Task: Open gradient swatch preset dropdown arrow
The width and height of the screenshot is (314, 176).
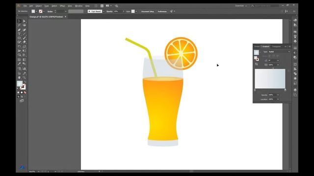Action: [260, 52]
